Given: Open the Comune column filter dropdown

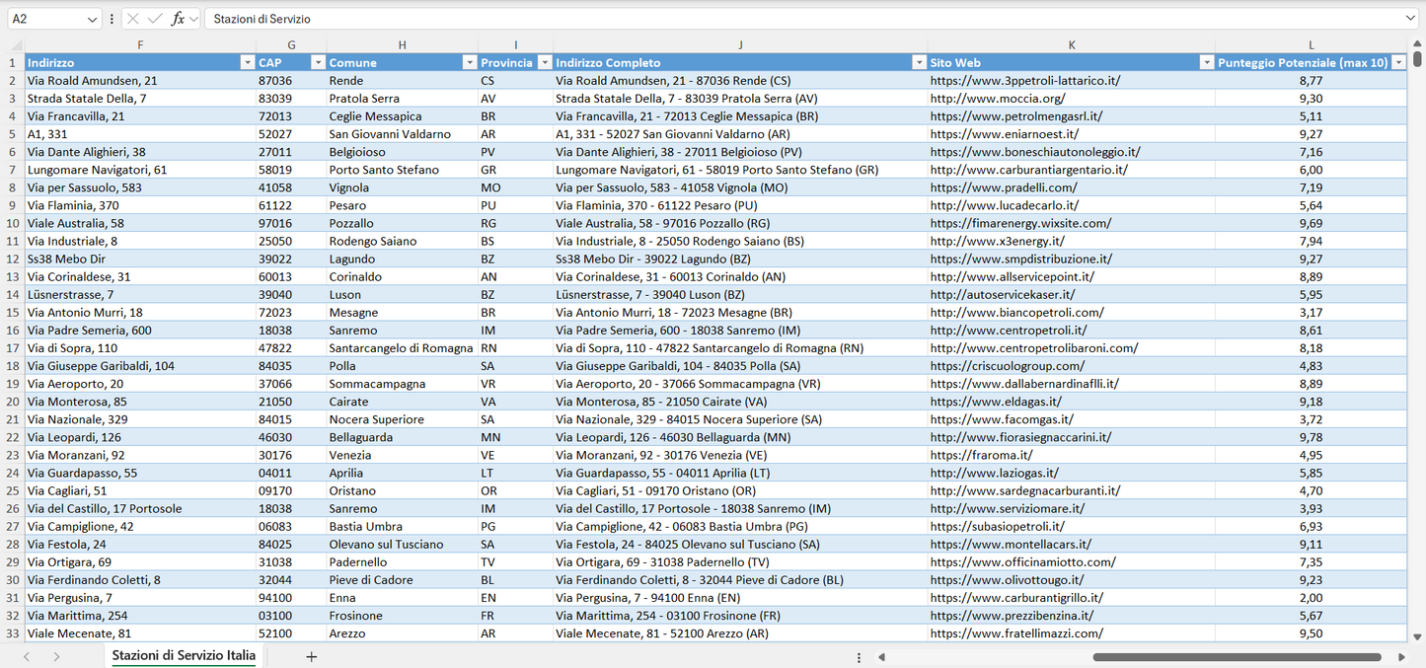Looking at the screenshot, I should coord(470,62).
